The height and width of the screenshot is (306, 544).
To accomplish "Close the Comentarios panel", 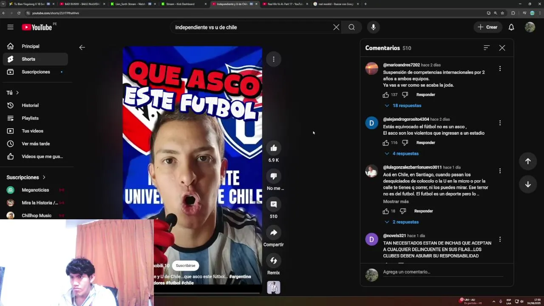I will pos(502,48).
